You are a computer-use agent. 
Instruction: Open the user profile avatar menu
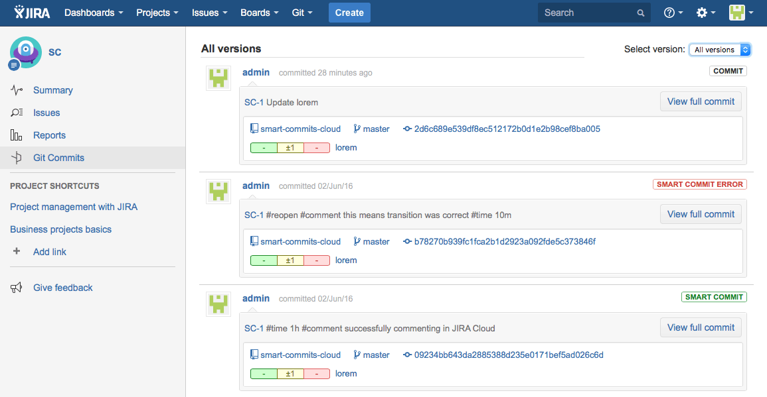coord(741,13)
